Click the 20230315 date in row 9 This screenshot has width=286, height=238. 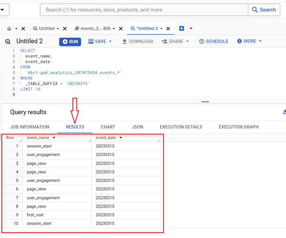click(105, 215)
